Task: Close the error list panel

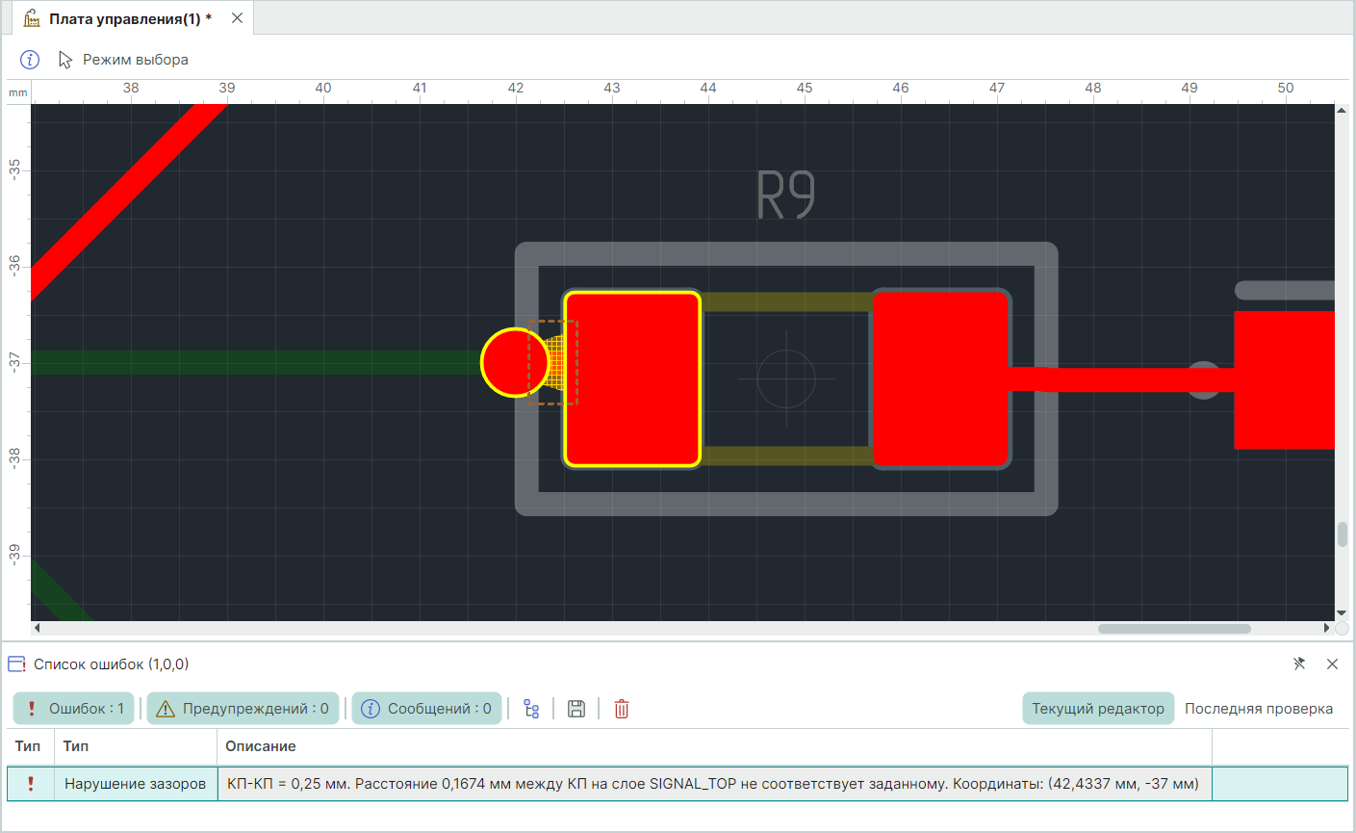Action: pos(1332,664)
